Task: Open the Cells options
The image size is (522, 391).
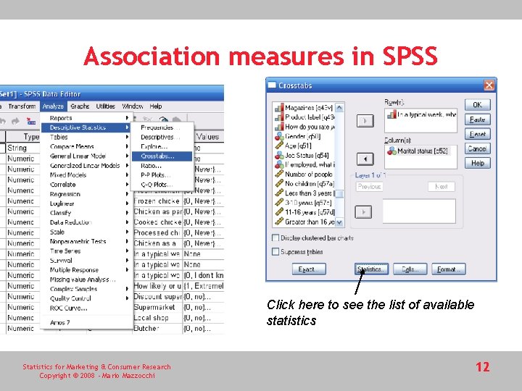Action: [410, 269]
